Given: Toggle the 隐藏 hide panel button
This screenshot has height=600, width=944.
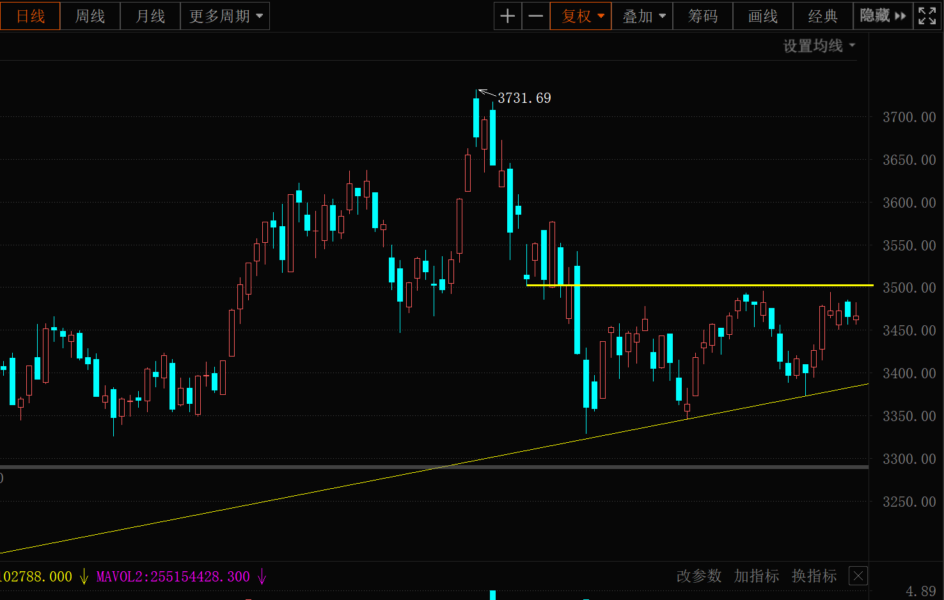Looking at the screenshot, I should [x=883, y=16].
